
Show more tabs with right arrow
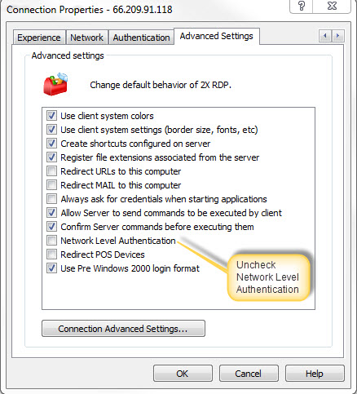[337, 36]
